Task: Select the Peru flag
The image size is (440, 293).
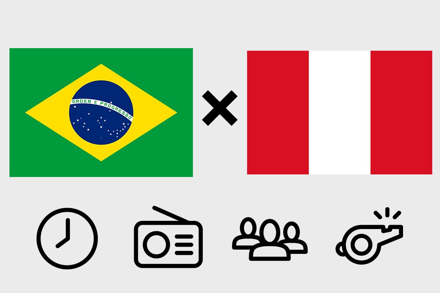Action: 339,113
